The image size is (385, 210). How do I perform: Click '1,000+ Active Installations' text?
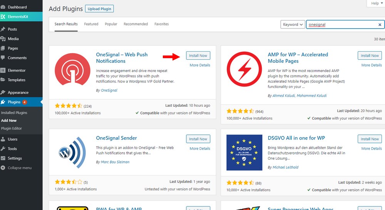point(75,189)
